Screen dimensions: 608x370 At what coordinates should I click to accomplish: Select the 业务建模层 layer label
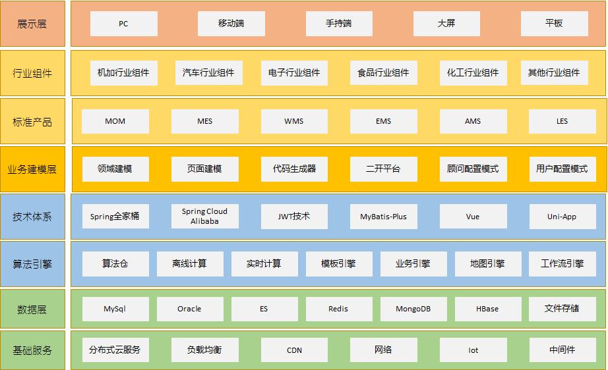click(x=32, y=169)
